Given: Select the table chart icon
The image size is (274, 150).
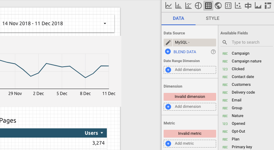Looking at the screenshot, I should (208, 5).
